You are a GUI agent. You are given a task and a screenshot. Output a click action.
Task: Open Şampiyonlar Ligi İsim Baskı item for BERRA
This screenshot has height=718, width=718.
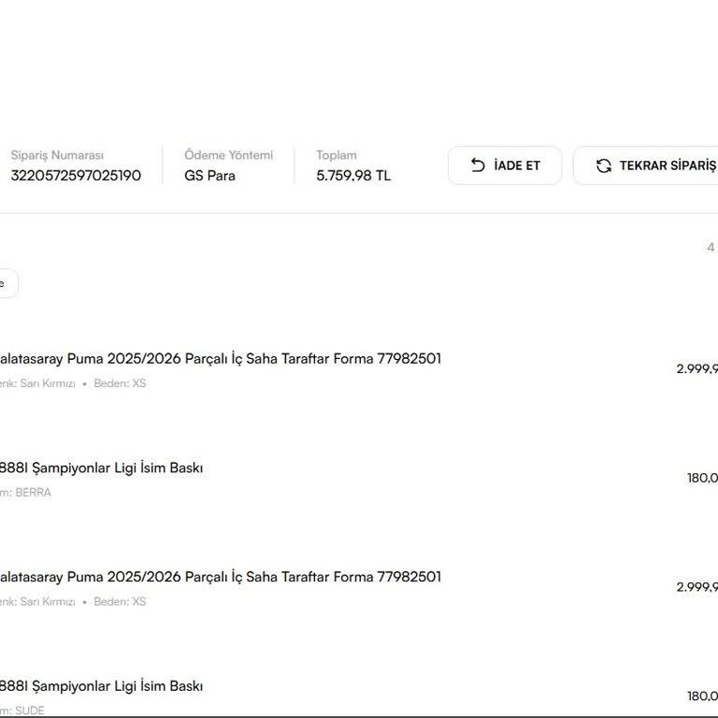(101, 468)
